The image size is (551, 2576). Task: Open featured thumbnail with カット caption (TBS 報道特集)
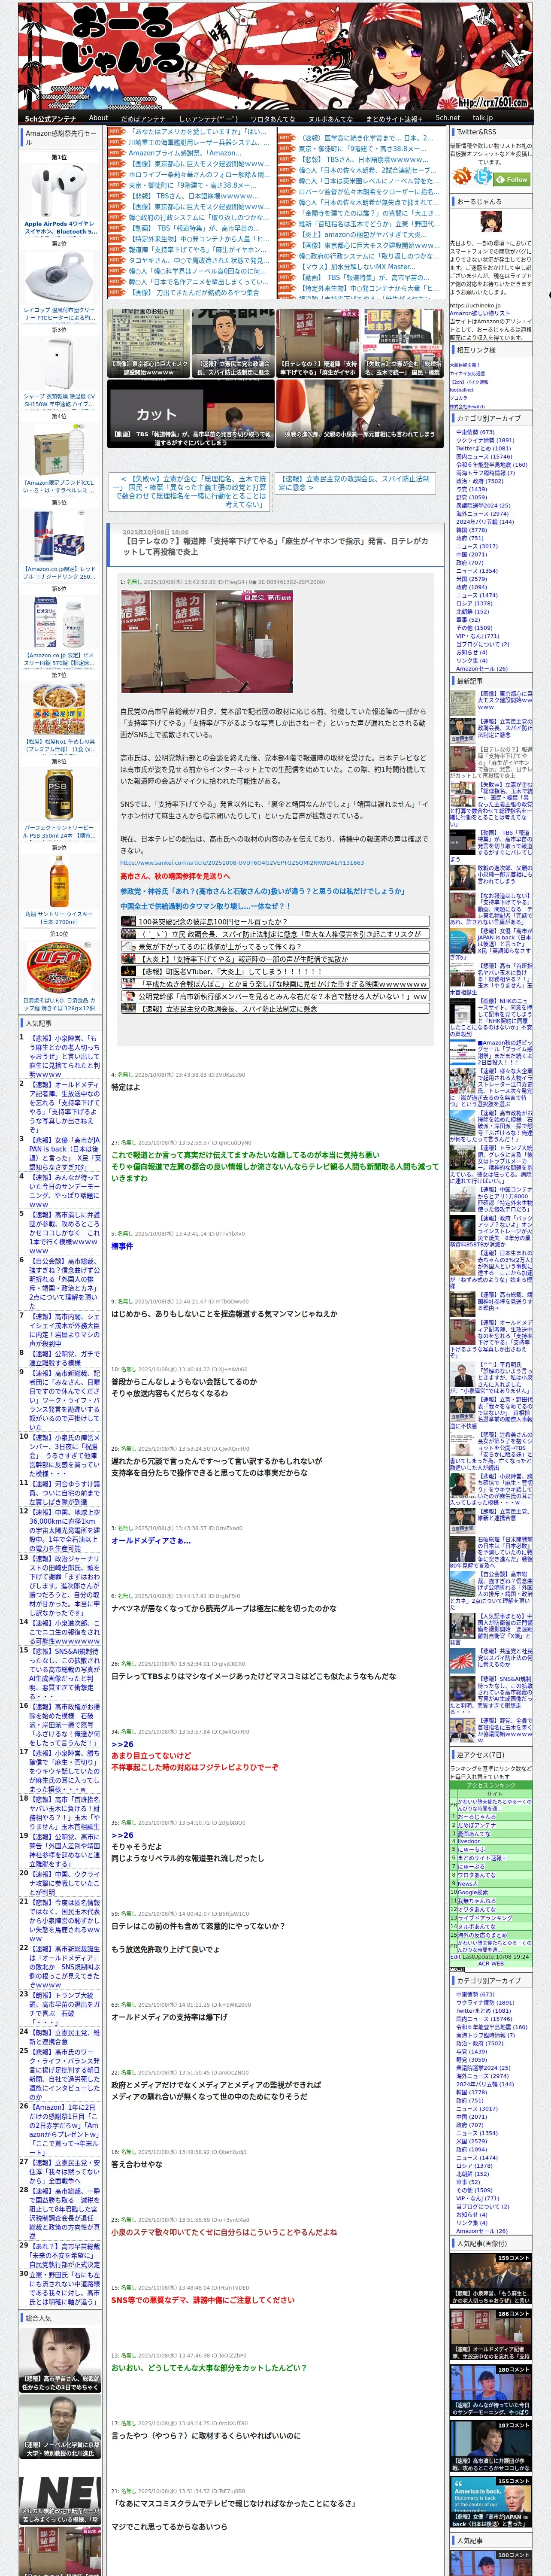coord(191,413)
